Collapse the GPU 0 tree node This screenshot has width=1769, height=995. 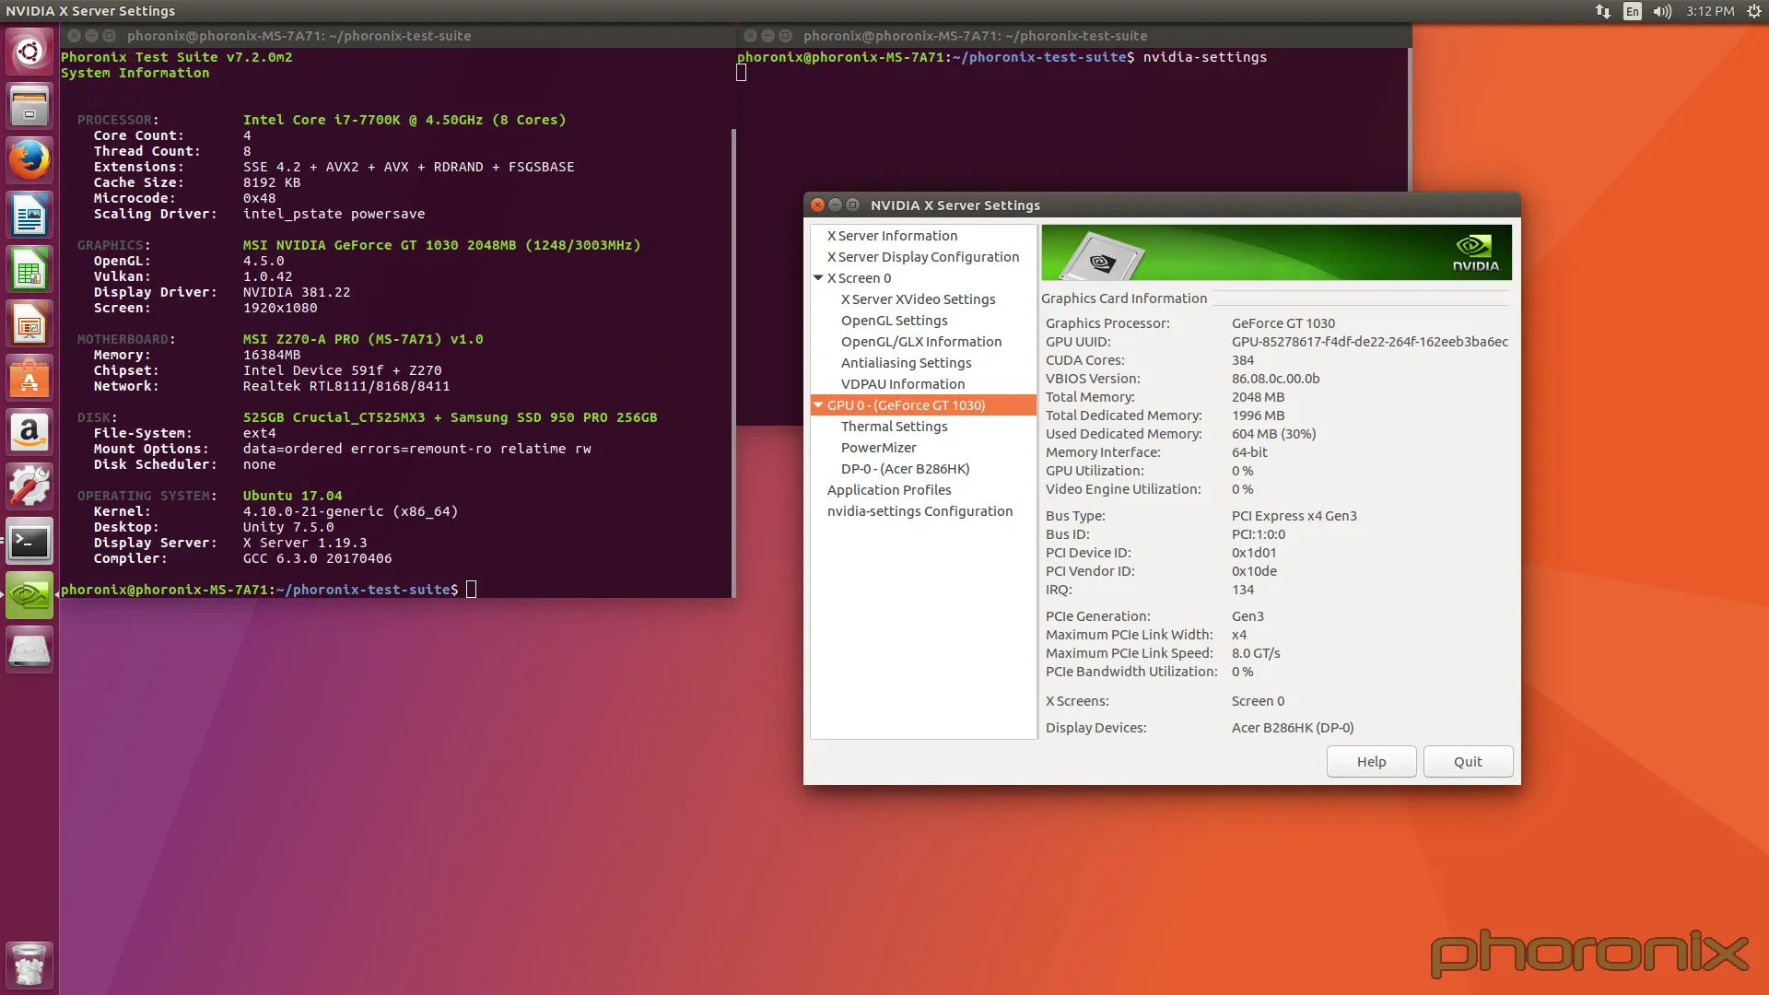click(818, 404)
